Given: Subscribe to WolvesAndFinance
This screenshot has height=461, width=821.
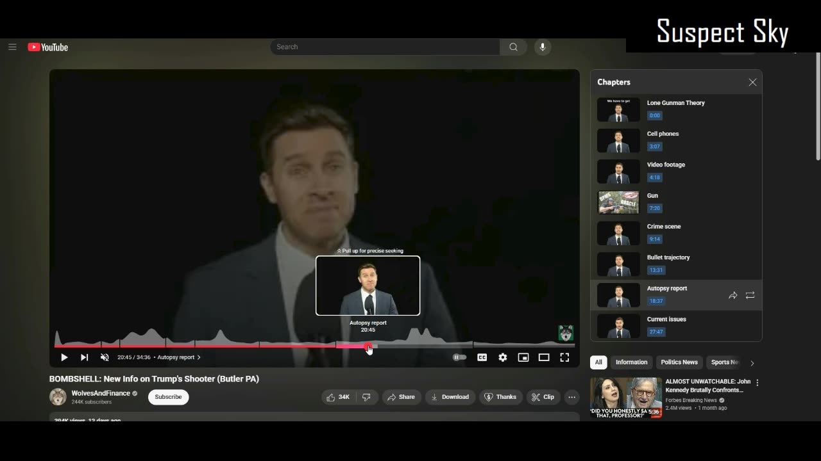Looking at the screenshot, I should pyautogui.click(x=168, y=397).
